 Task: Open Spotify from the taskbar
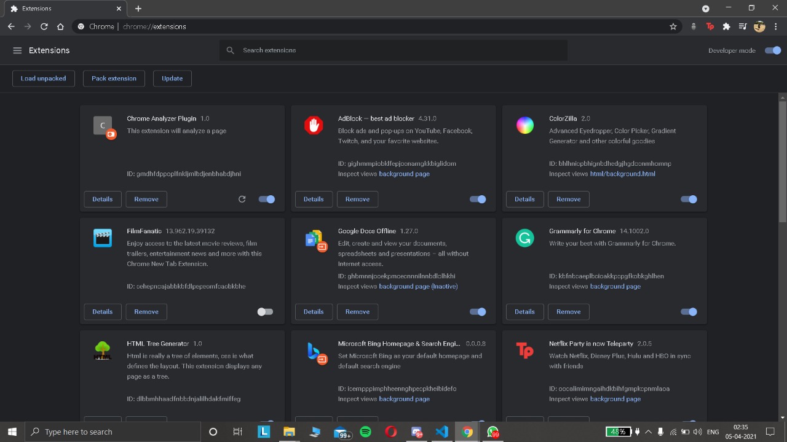click(365, 432)
